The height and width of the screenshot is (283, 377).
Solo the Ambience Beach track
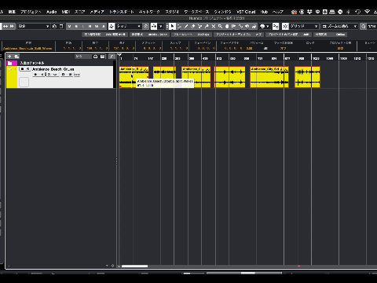coord(27,69)
